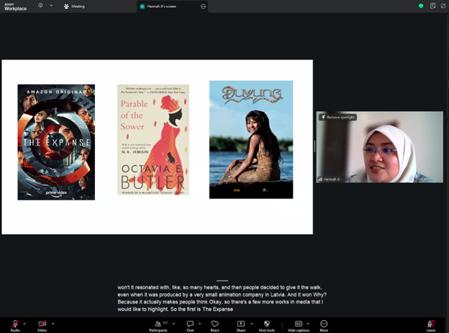Image resolution: width=449 pixels, height=333 pixels.
Task: Switch to the Meeting tab
Action: click(74, 6)
